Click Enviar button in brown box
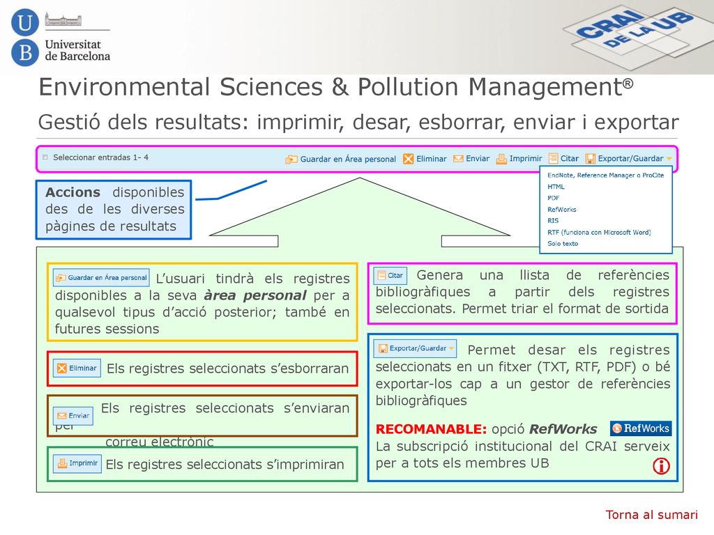This screenshot has height=535, width=714. [x=73, y=416]
